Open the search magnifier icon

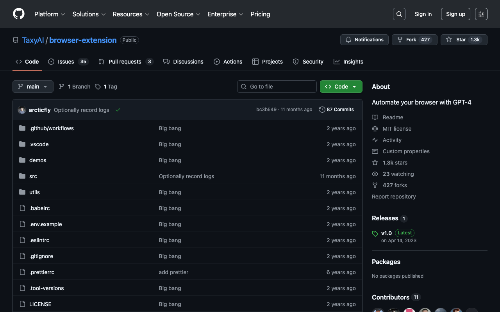[399, 14]
